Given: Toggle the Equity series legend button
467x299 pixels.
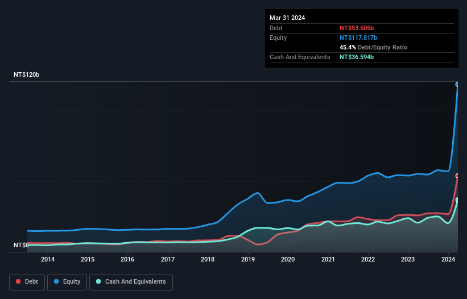Looking at the screenshot, I should pyautogui.click(x=67, y=282).
